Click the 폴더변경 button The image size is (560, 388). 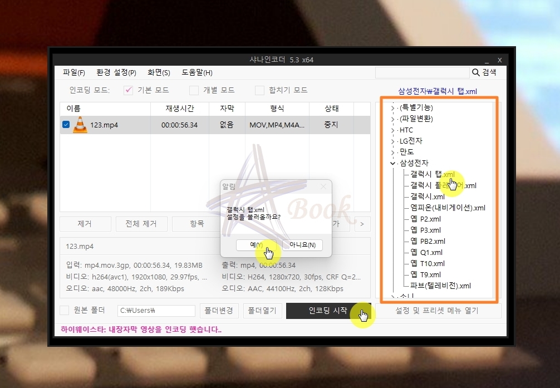[x=219, y=311]
